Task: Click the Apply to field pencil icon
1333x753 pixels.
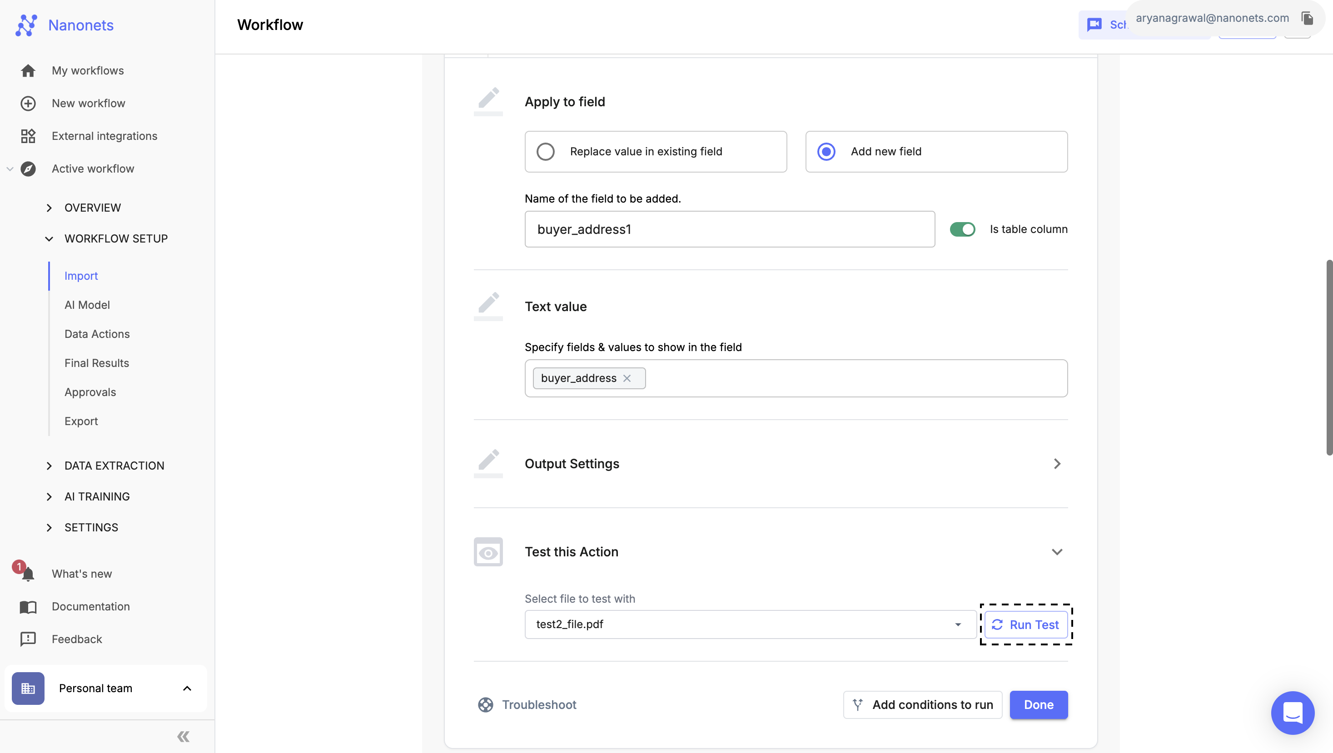Action: 488,101
